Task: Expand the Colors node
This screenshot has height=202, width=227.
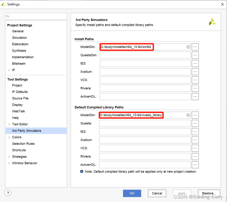Action: coord(9,137)
